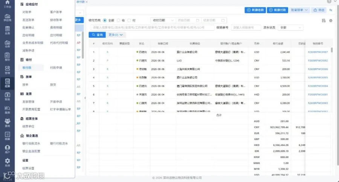This screenshot has height=182, width=339.
Task: Select the row for 上海兴岷关有限公司
Action: (x=210, y=69)
